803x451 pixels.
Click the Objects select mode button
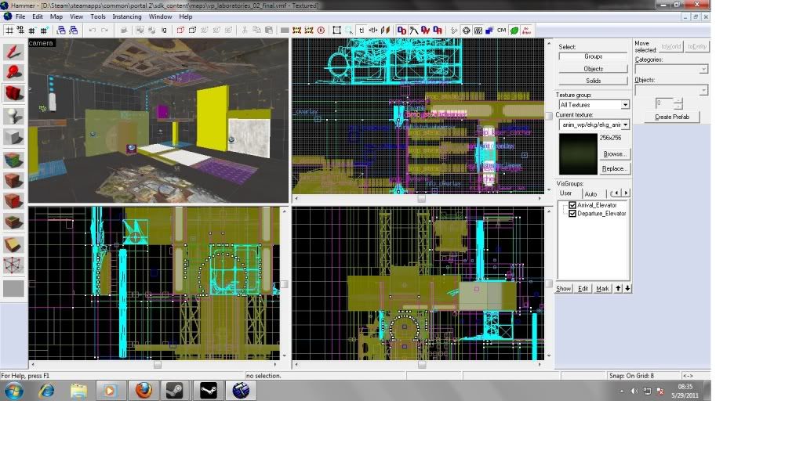tap(593, 69)
